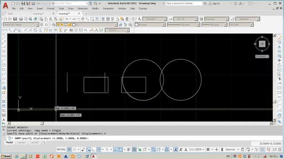The height and width of the screenshot is (159, 284).
Task: Open the Linetype control dropdown
Action: pyautogui.click(x=198, y=25)
